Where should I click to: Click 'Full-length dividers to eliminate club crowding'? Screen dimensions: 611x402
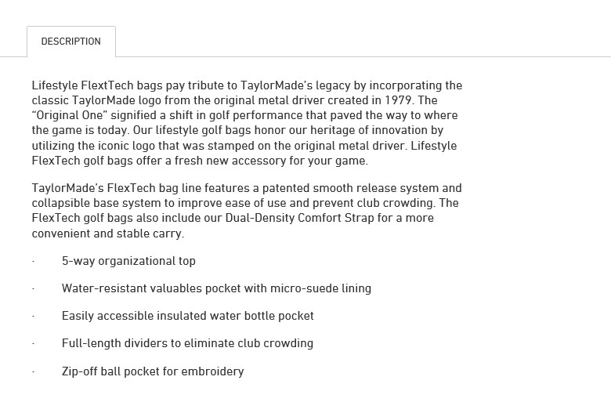(187, 343)
